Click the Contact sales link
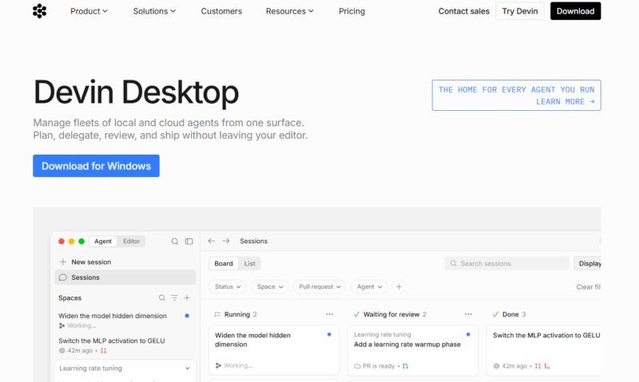Image resolution: width=639 pixels, height=382 pixels. tap(464, 11)
